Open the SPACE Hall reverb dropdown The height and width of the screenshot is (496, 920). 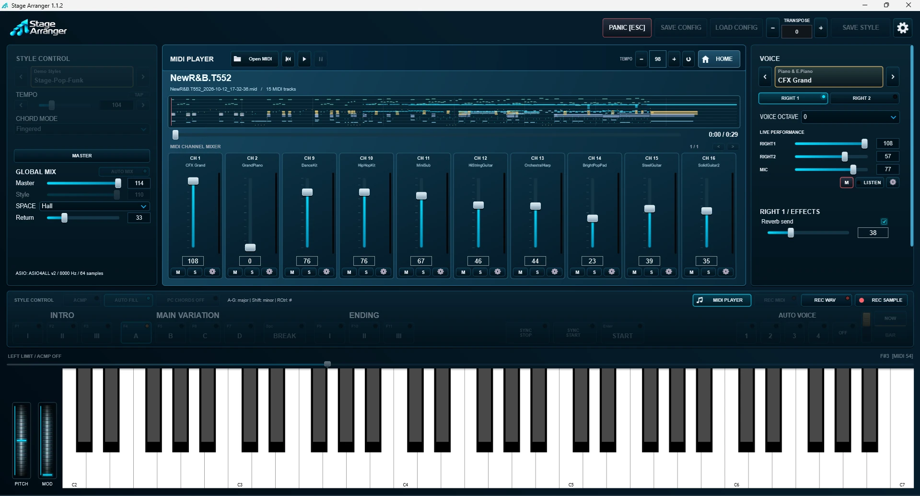95,206
